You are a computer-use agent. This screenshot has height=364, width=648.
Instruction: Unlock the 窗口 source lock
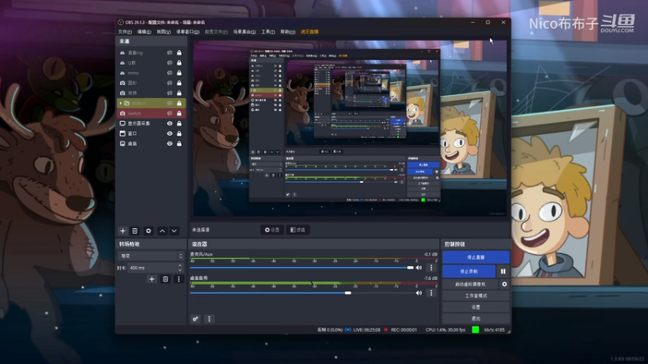[179, 133]
